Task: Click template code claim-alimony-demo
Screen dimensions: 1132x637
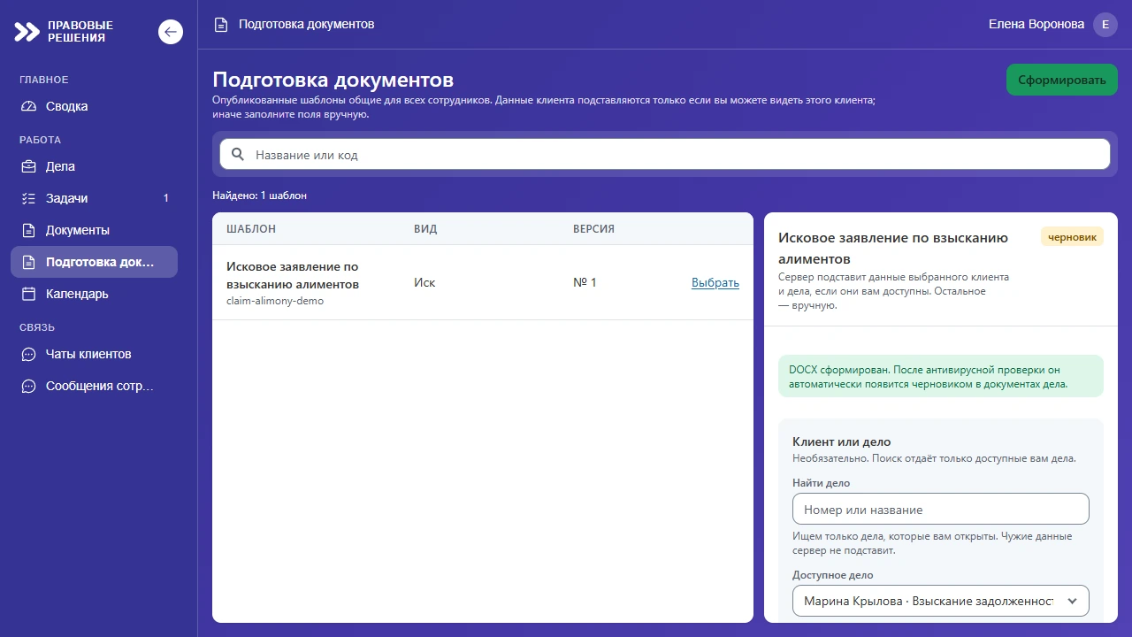Action: pyautogui.click(x=275, y=301)
